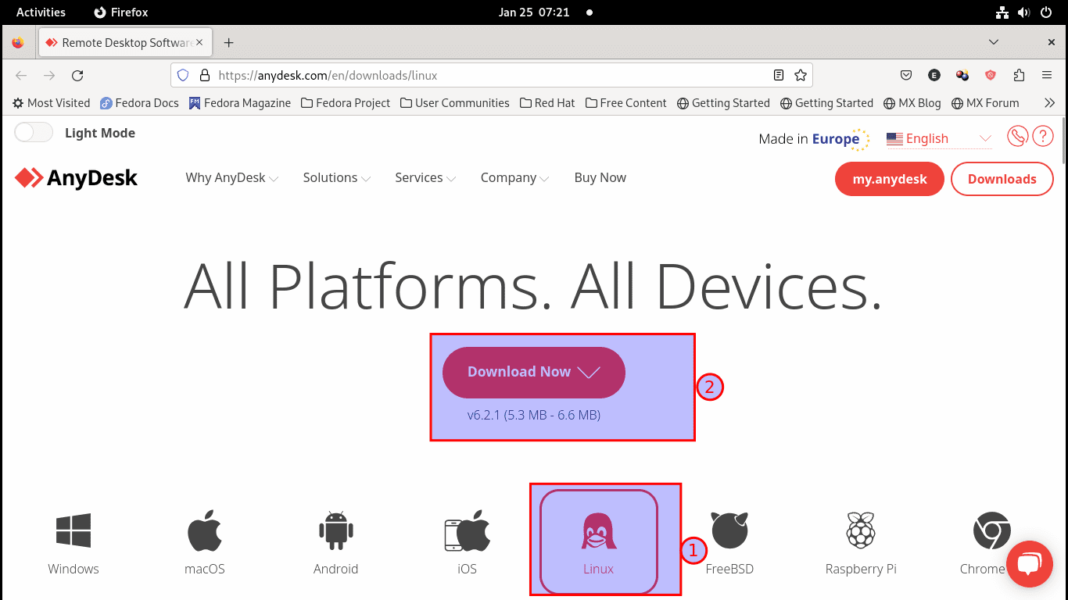Open the English language dropdown
The image size is (1068, 600).
pos(939,139)
